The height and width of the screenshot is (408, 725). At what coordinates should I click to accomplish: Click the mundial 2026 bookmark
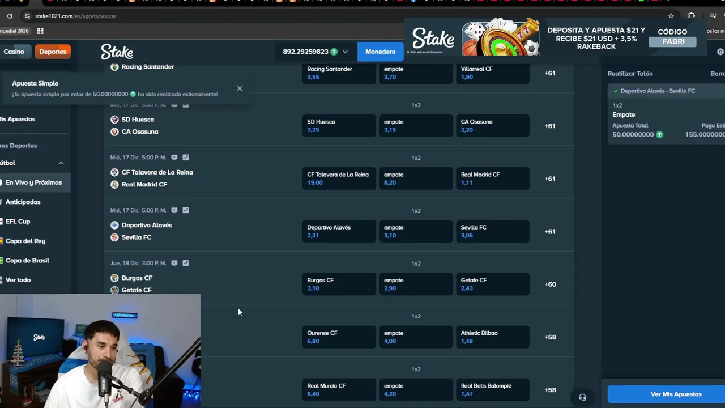[x=14, y=31]
